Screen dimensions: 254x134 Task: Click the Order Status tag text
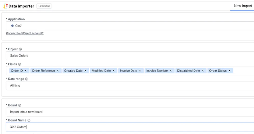tap(218, 71)
